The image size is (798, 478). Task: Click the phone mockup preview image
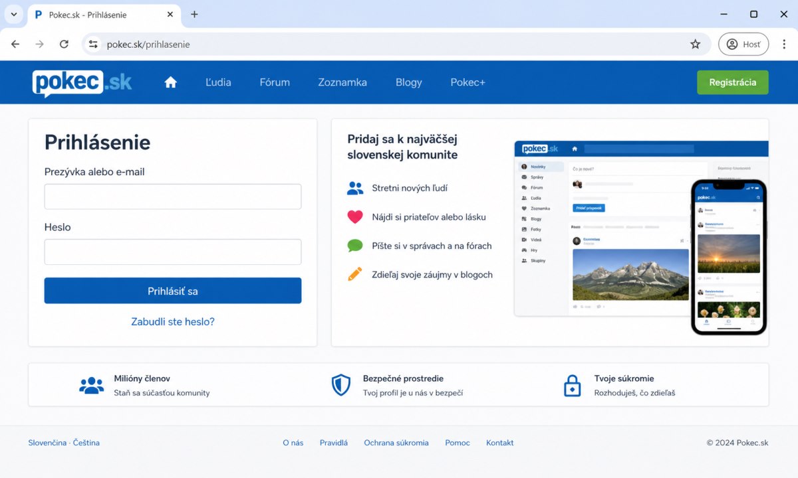(728, 257)
